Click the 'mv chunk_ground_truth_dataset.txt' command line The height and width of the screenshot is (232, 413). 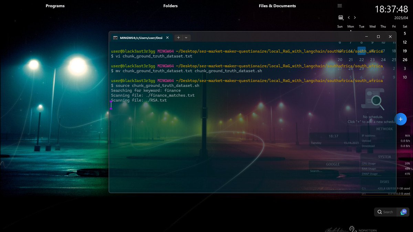tap(187, 71)
